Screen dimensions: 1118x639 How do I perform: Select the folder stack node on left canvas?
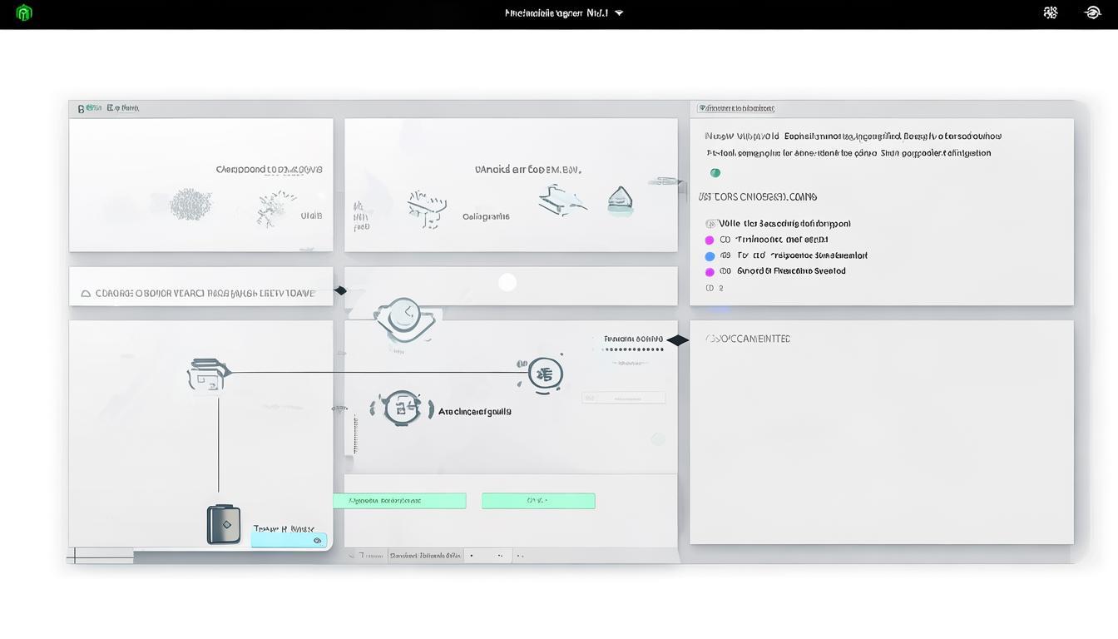pyautogui.click(x=207, y=374)
